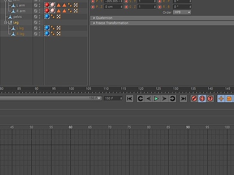Click the S.Z value stepper arrows
Image resolution: width=234 pixels, height=175 pixels.
[x=155, y=7]
